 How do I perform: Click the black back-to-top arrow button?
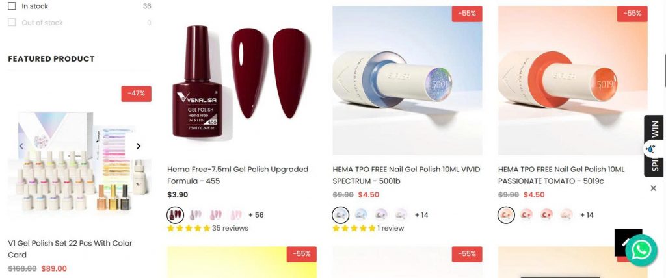click(x=624, y=240)
